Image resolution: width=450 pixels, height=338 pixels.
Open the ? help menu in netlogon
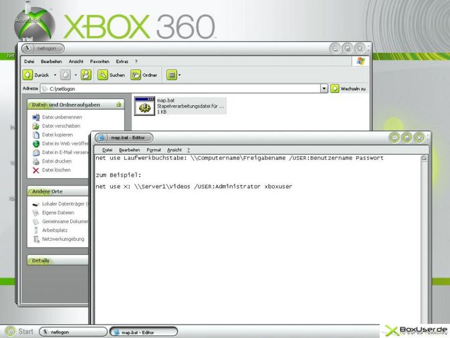click(x=136, y=62)
